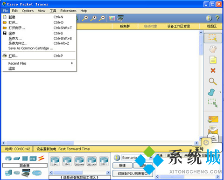Open the custom devices dialog toolbar icon

[x=120, y=18]
